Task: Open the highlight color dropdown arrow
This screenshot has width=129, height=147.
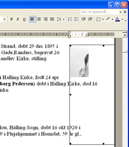Action: (112, 19)
